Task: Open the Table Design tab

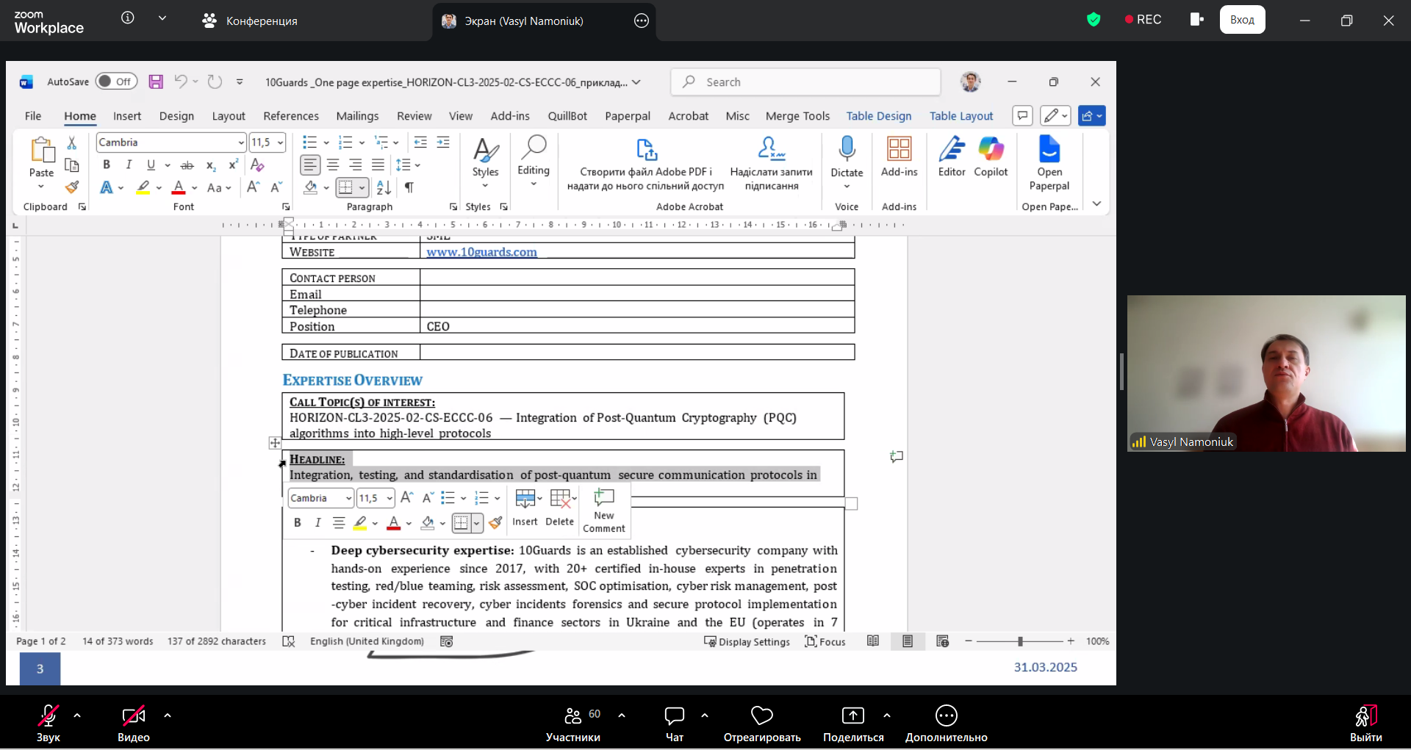Action: [878, 116]
